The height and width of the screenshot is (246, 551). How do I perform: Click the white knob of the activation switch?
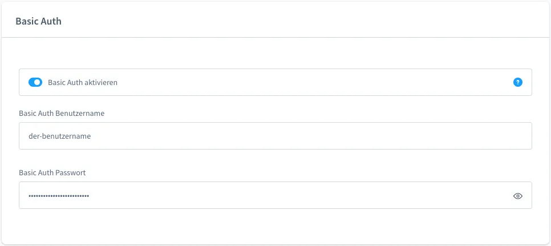click(x=38, y=82)
